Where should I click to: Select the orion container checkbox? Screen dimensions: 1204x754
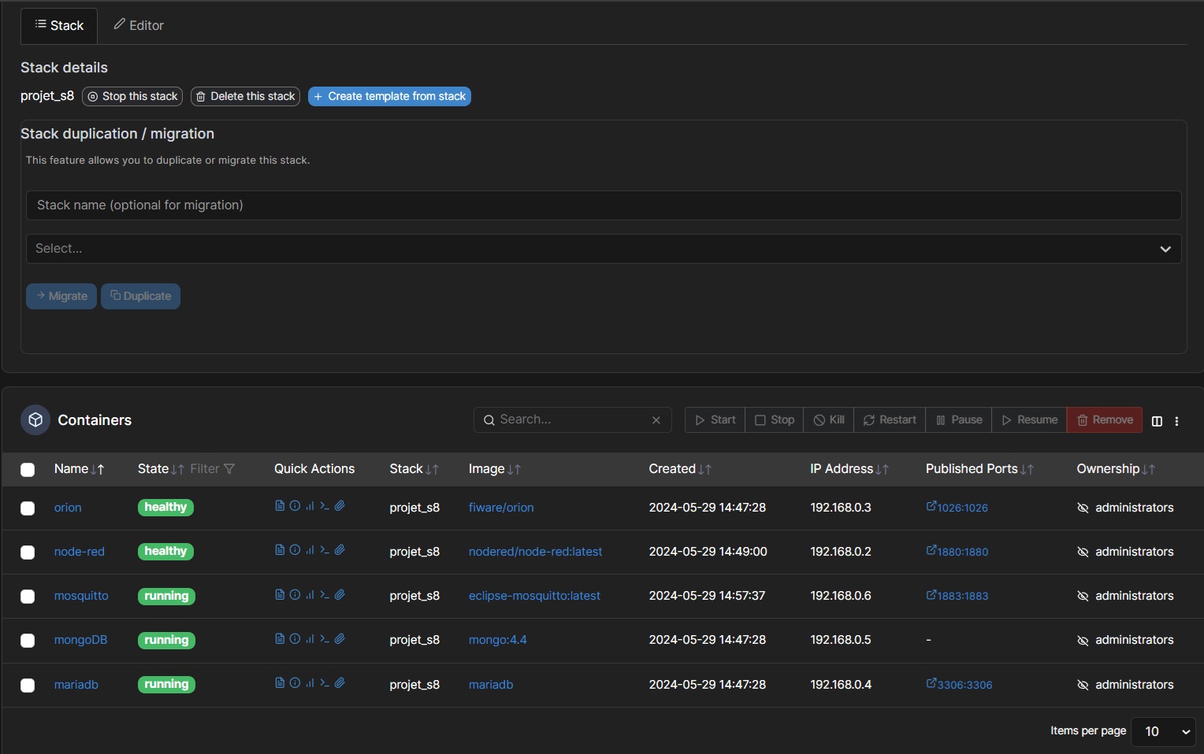point(28,508)
